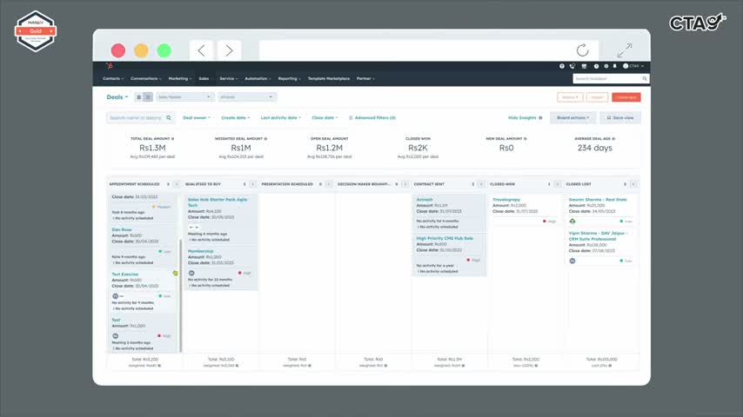The height and width of the screenshot is (417, 743).
Task: Switch to list view icon
Action: point(139,97)
